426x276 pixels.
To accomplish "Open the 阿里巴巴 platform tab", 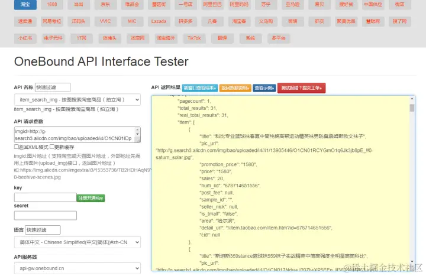I will pos(212,5).
